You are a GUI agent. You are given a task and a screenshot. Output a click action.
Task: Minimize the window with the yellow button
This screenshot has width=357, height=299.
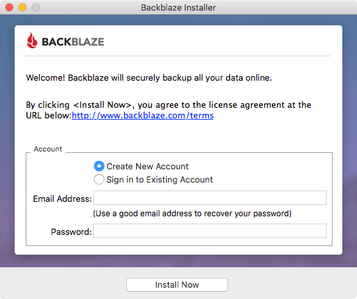pos(22,7)
